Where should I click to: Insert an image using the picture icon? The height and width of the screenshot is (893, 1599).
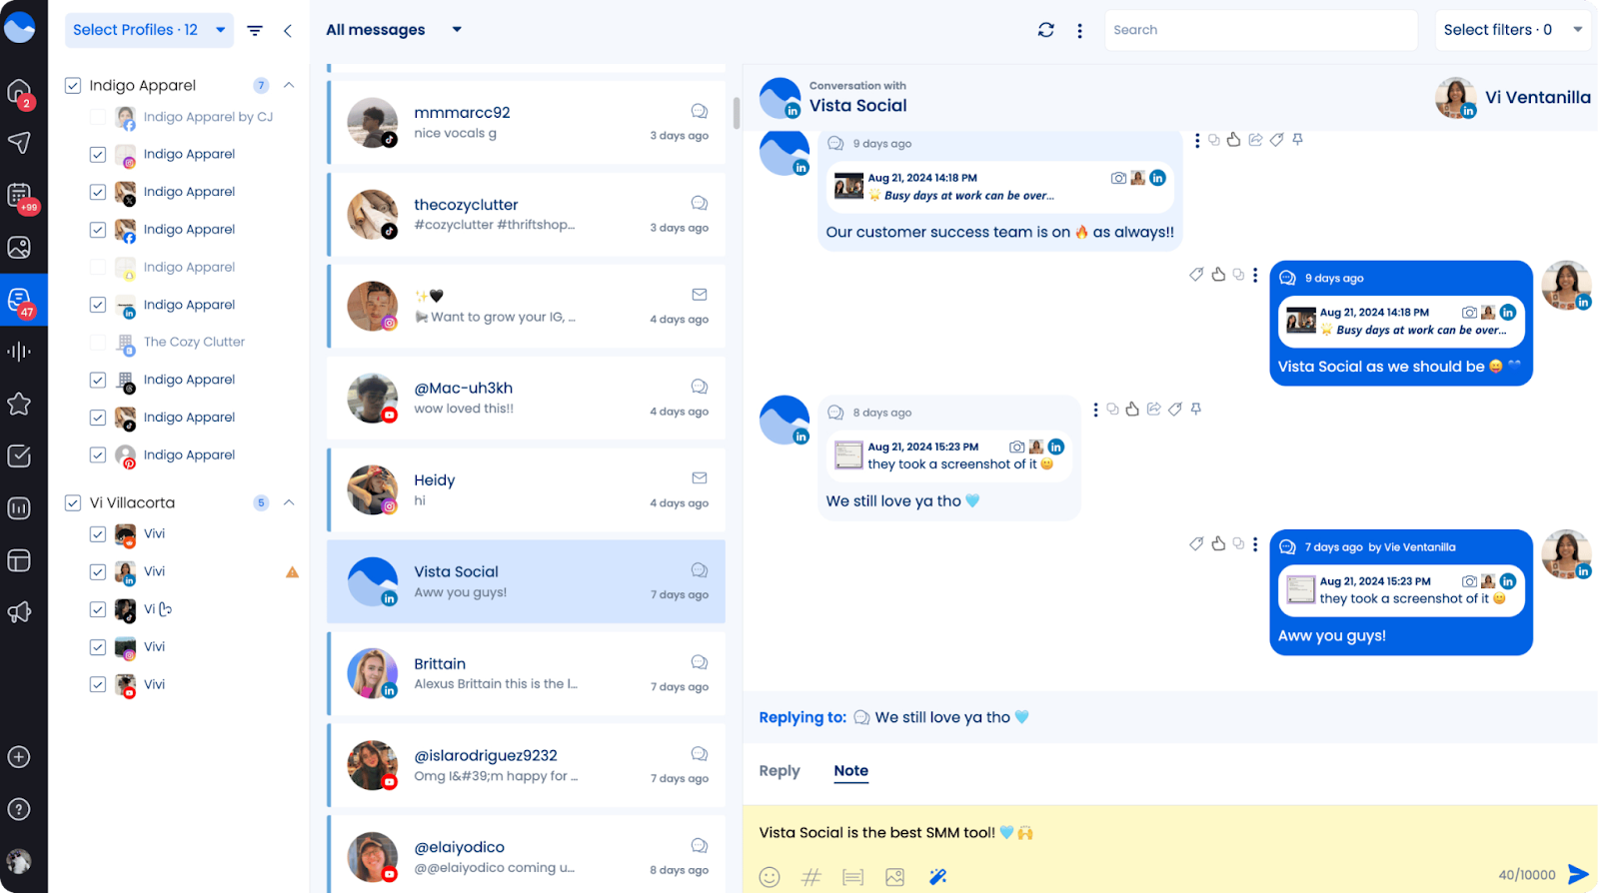[894, 877]
